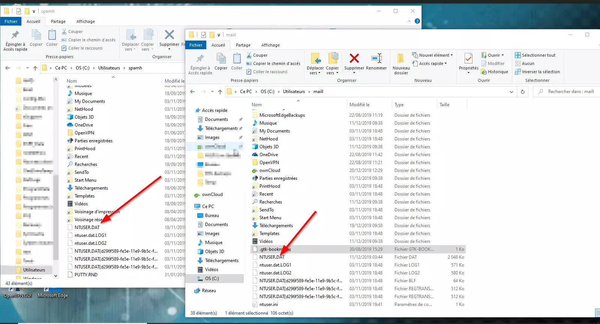Image resolution: width=600 pixels, height=324 pixels.
Task: Click up-folder arrow in maill window
Action: pos(220,92)
